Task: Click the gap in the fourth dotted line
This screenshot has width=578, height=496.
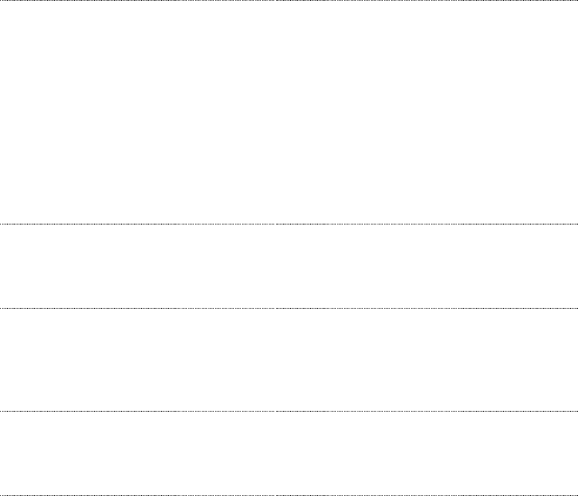Action: pos(276,411)
